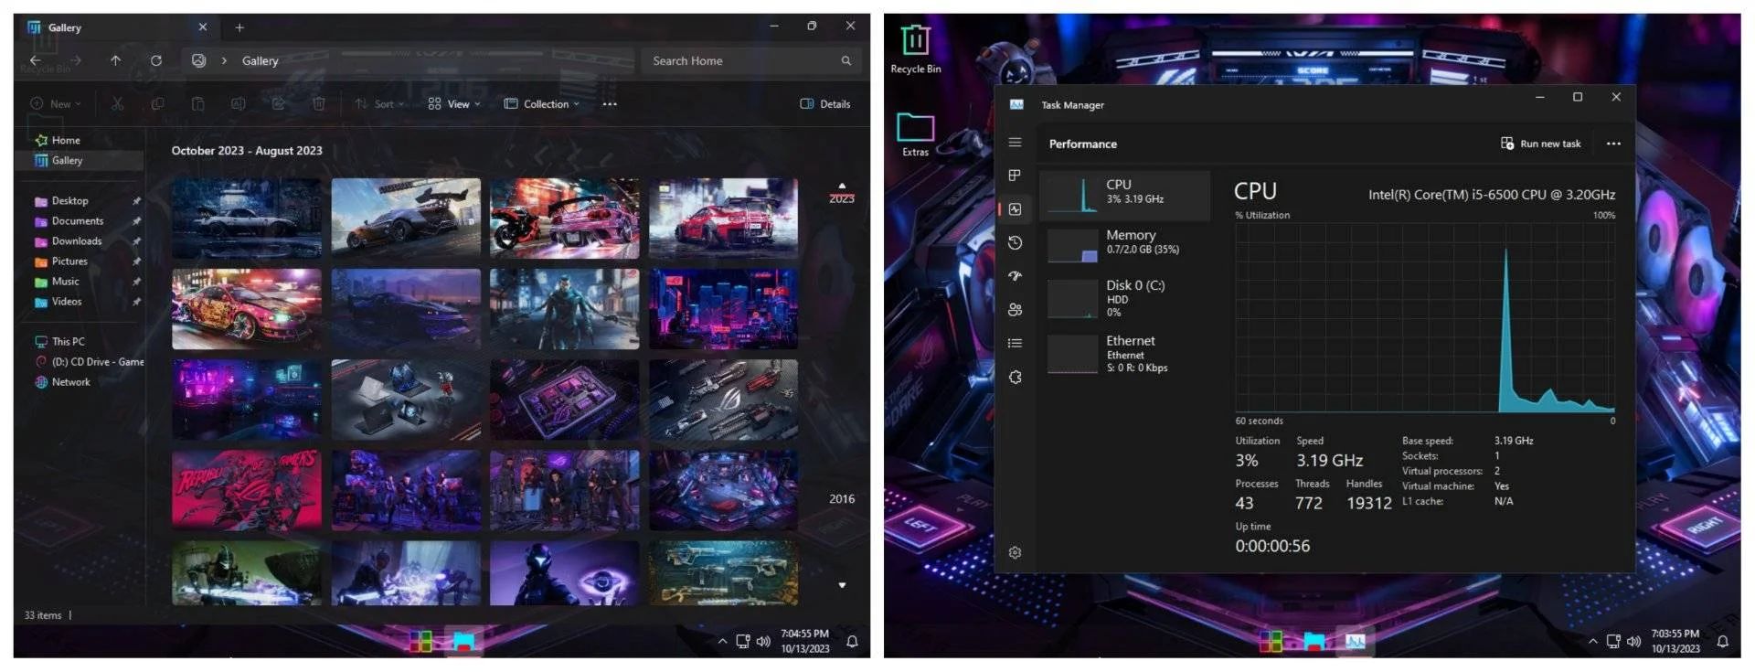Jump to 2023 in the Gallery timeline scrubber
Screen dimensions: 1755x672
tap(842, 198)
